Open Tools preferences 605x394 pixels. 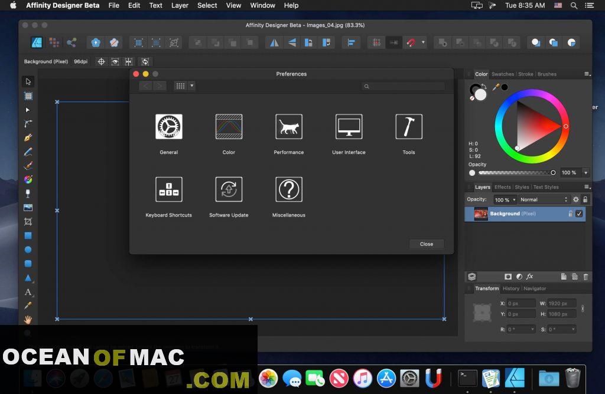point(409,127)
